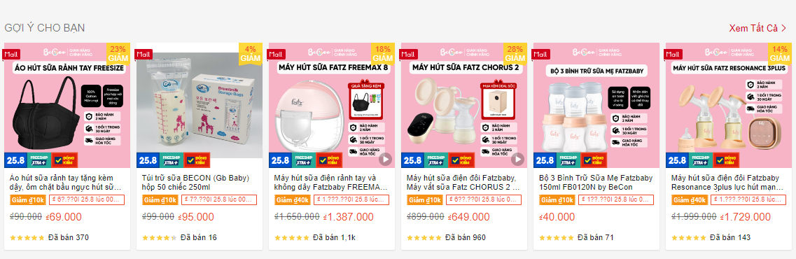Click the Đồng Kiểm badge on the milk bags
The width and height of the screenshot is (796, 259).
pyautogui.click(x=196, y=160)
